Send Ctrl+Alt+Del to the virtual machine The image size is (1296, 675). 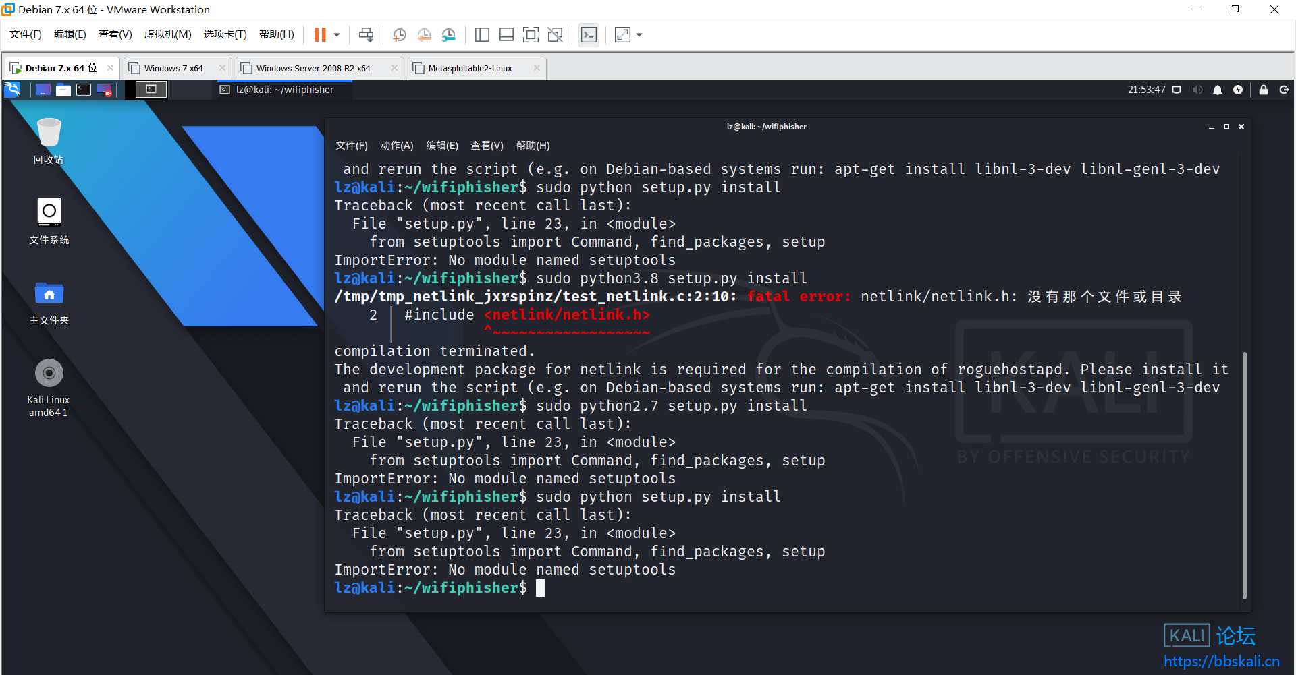point(366,34)
